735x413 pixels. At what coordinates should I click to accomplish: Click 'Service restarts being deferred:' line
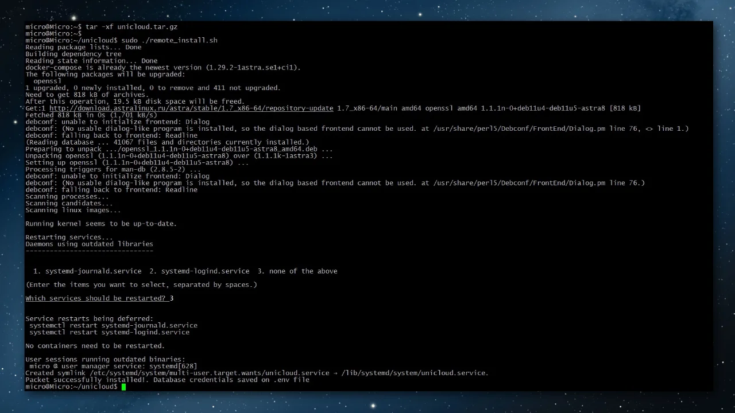tap(89, 318)
